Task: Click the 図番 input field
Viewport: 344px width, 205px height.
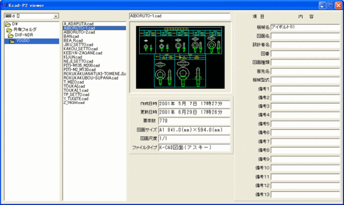Action: pos(305,54)
